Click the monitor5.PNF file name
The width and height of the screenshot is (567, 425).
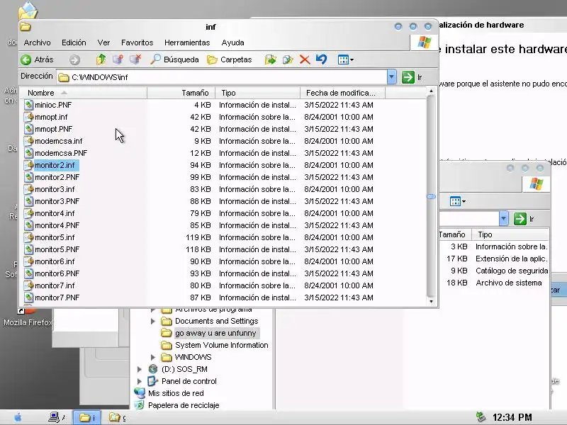click(57, 249)
